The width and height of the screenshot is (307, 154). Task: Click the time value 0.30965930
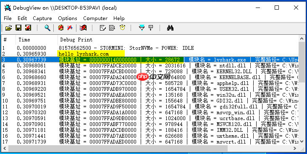point(31,54)
